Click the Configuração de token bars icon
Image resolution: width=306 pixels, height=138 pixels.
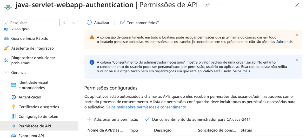(x=14, y=117)
